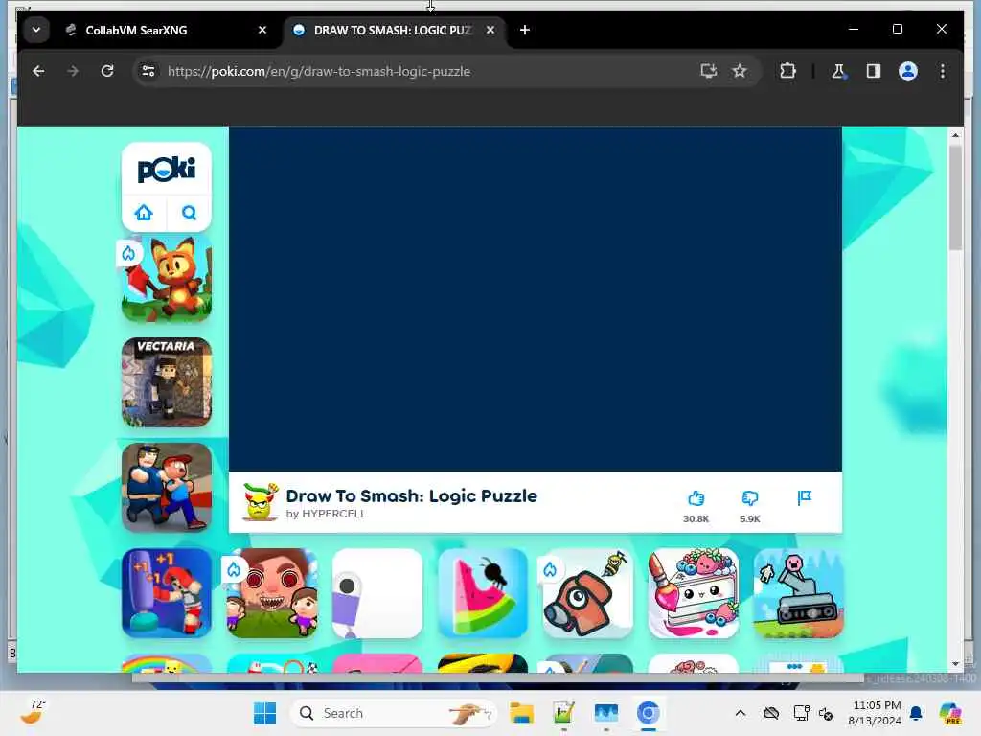Open the white purple character game thumbnail
The height and width of the screenshot is (736, 981).
(377, 593)
